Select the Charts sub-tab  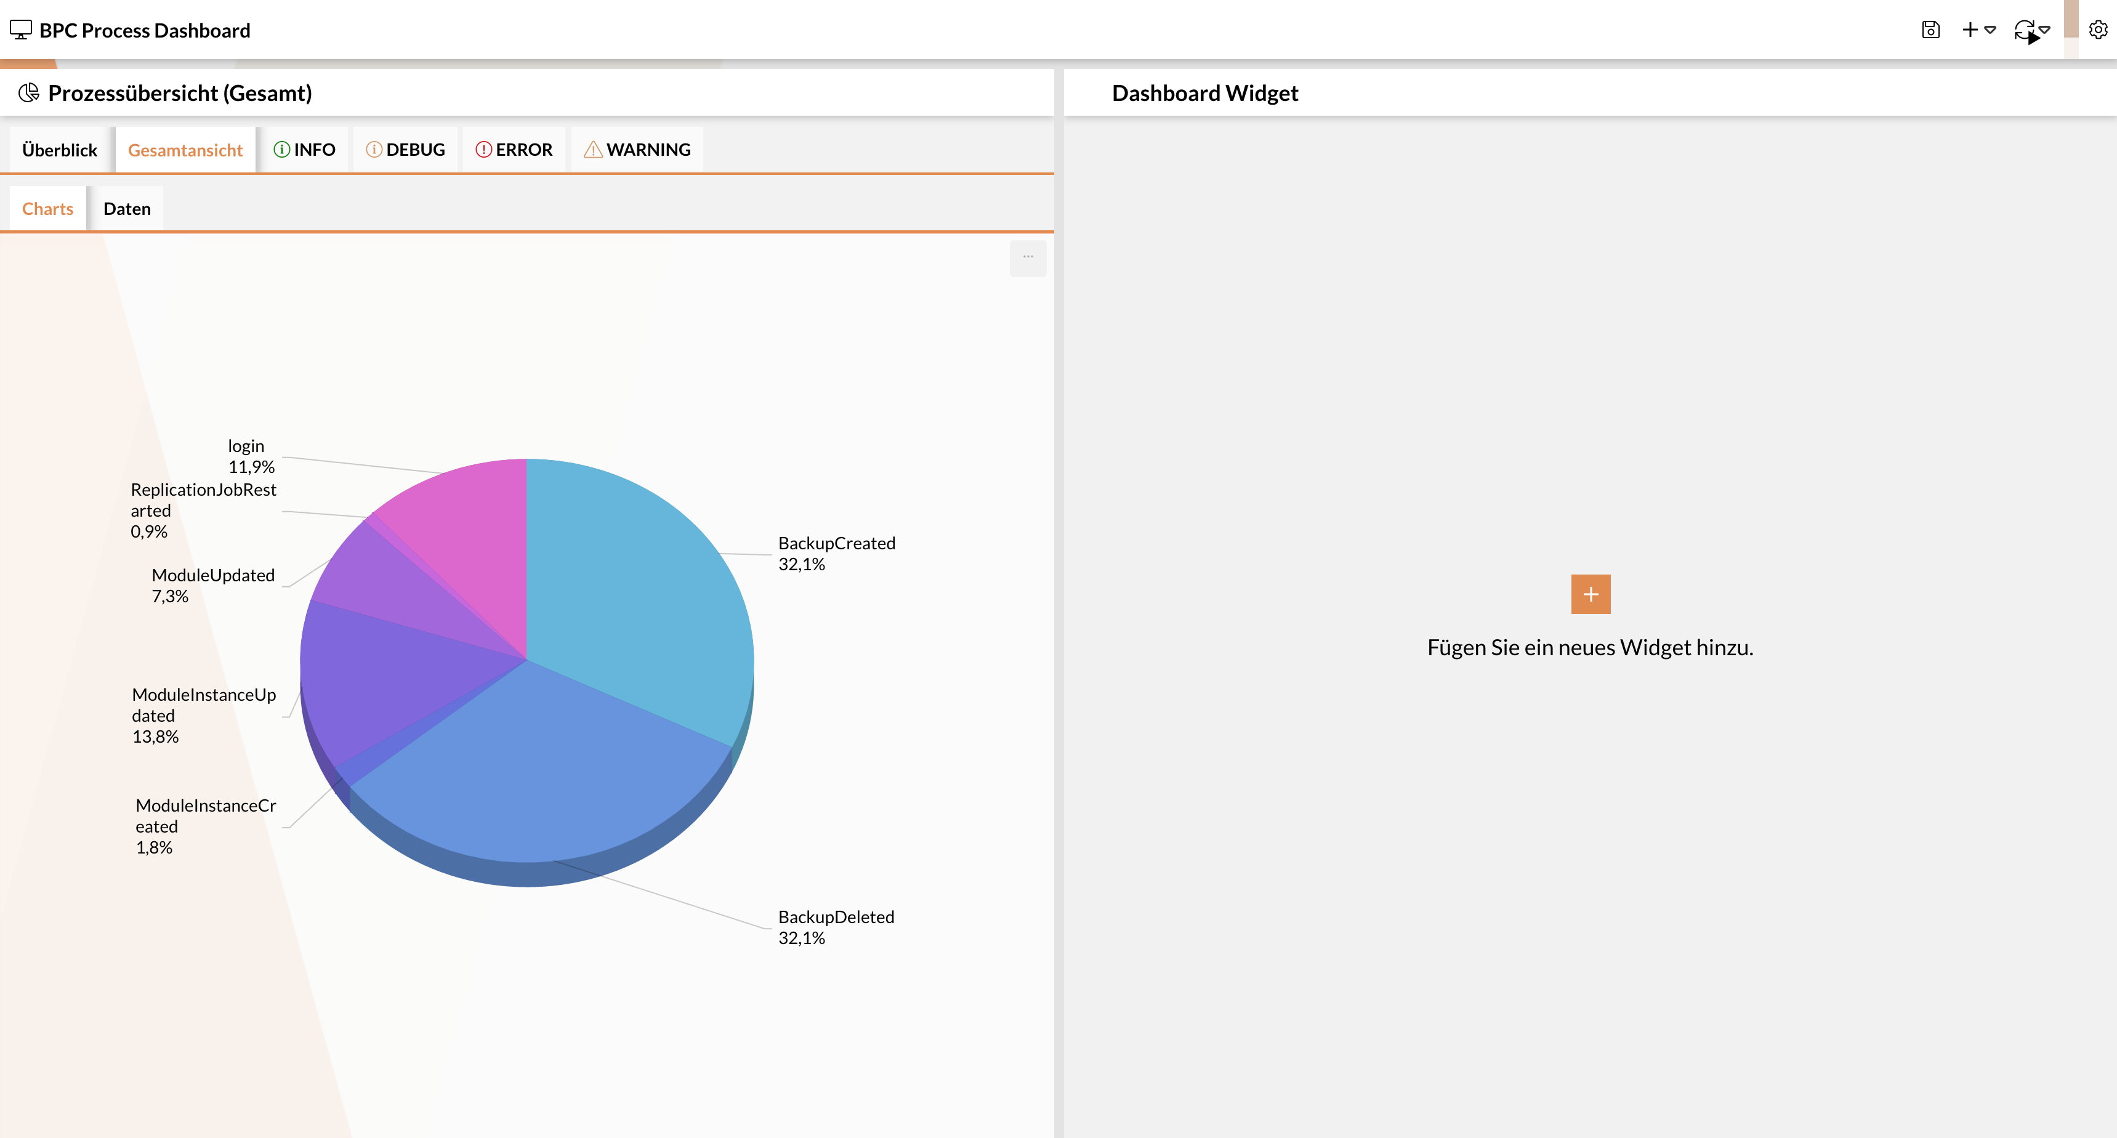point(47,209)
